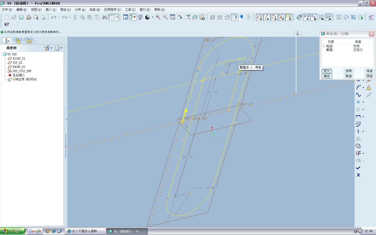Toggle sketch vertices display
376x235 pixels.
[x=328, y=17]
